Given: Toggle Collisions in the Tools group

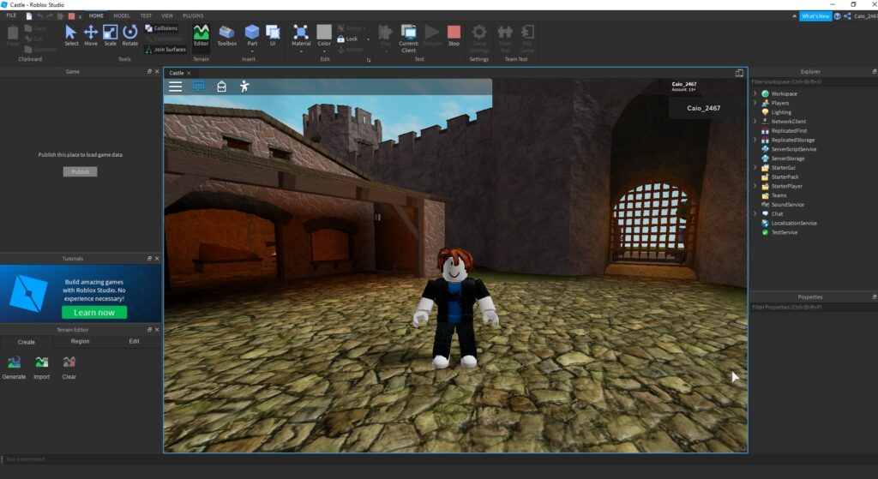Looking at the screenshot, I should click(x=161, y=28).
